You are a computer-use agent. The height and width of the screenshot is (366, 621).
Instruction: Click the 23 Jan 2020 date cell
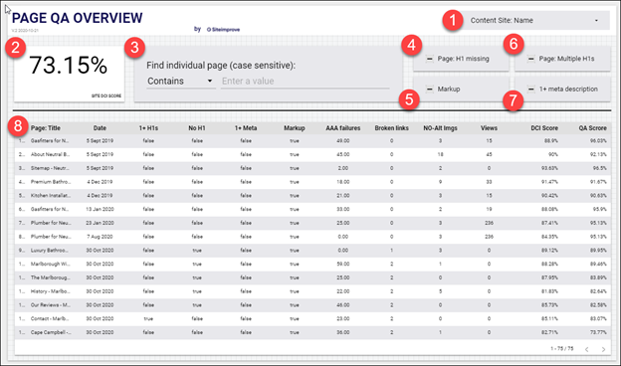[x=100, y=223]
